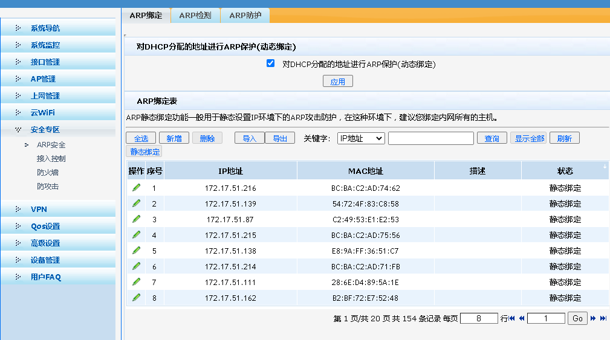
Task: Click the 静态绑定 static bind button
Action: click(x=144, y=152)
